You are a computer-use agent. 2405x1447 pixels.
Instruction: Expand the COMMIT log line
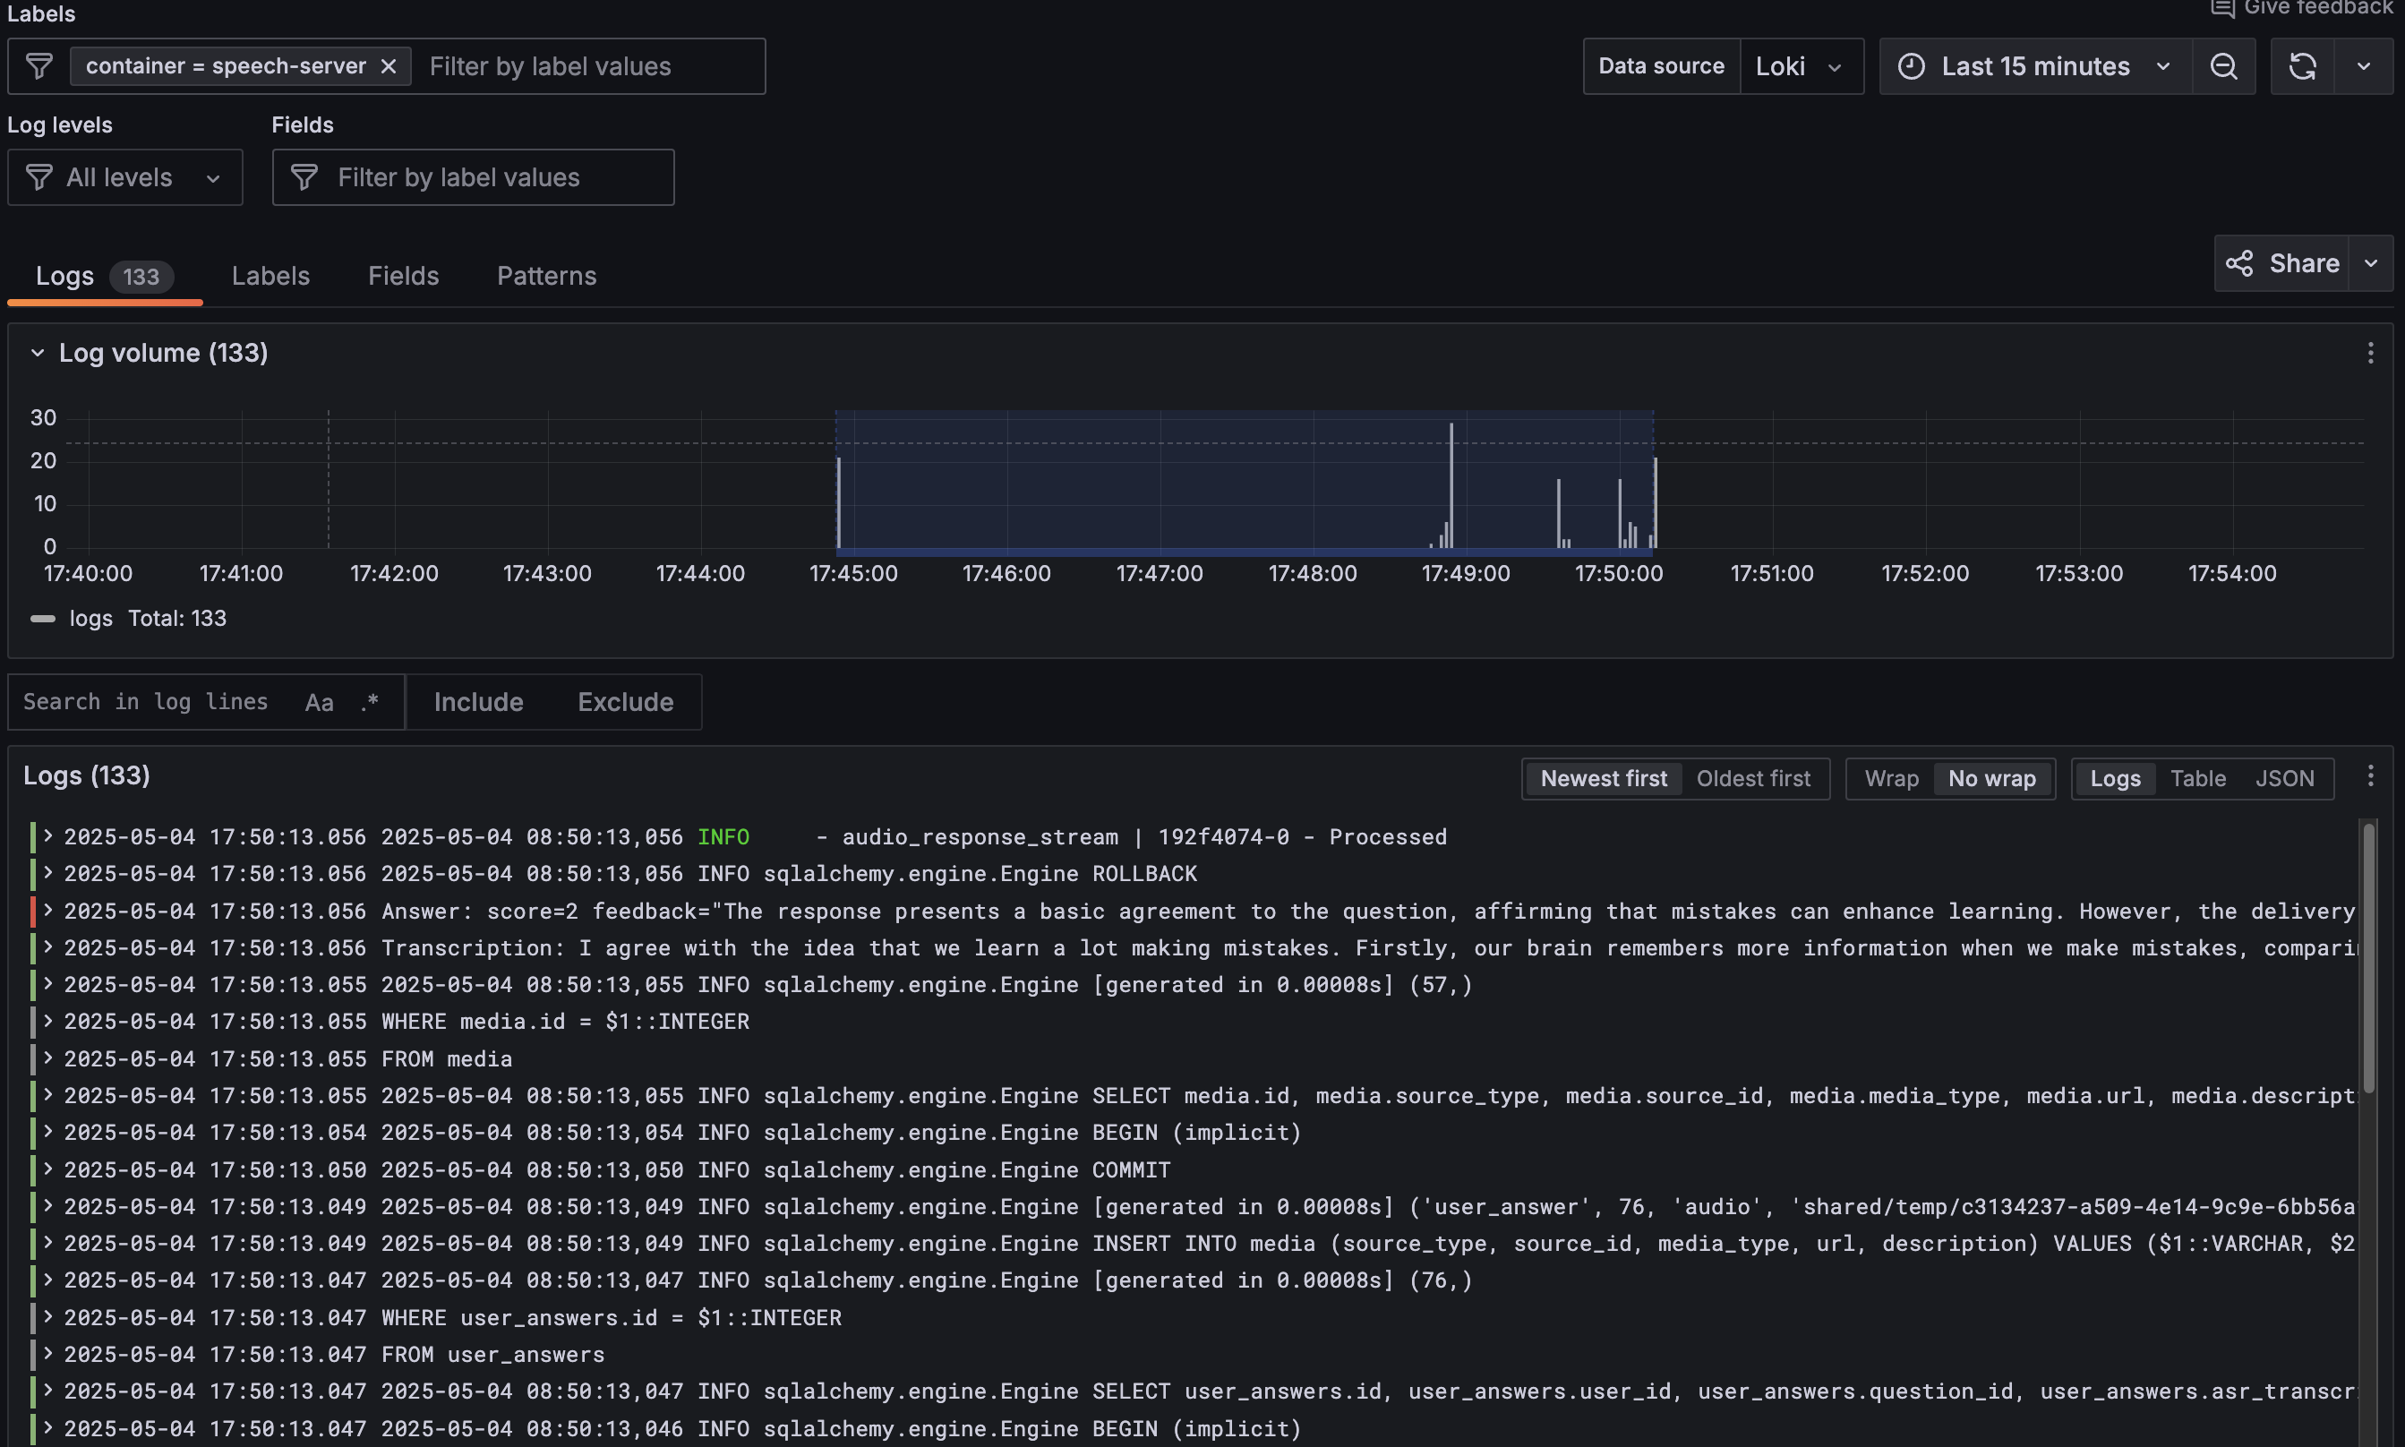tap(47, 1169)
